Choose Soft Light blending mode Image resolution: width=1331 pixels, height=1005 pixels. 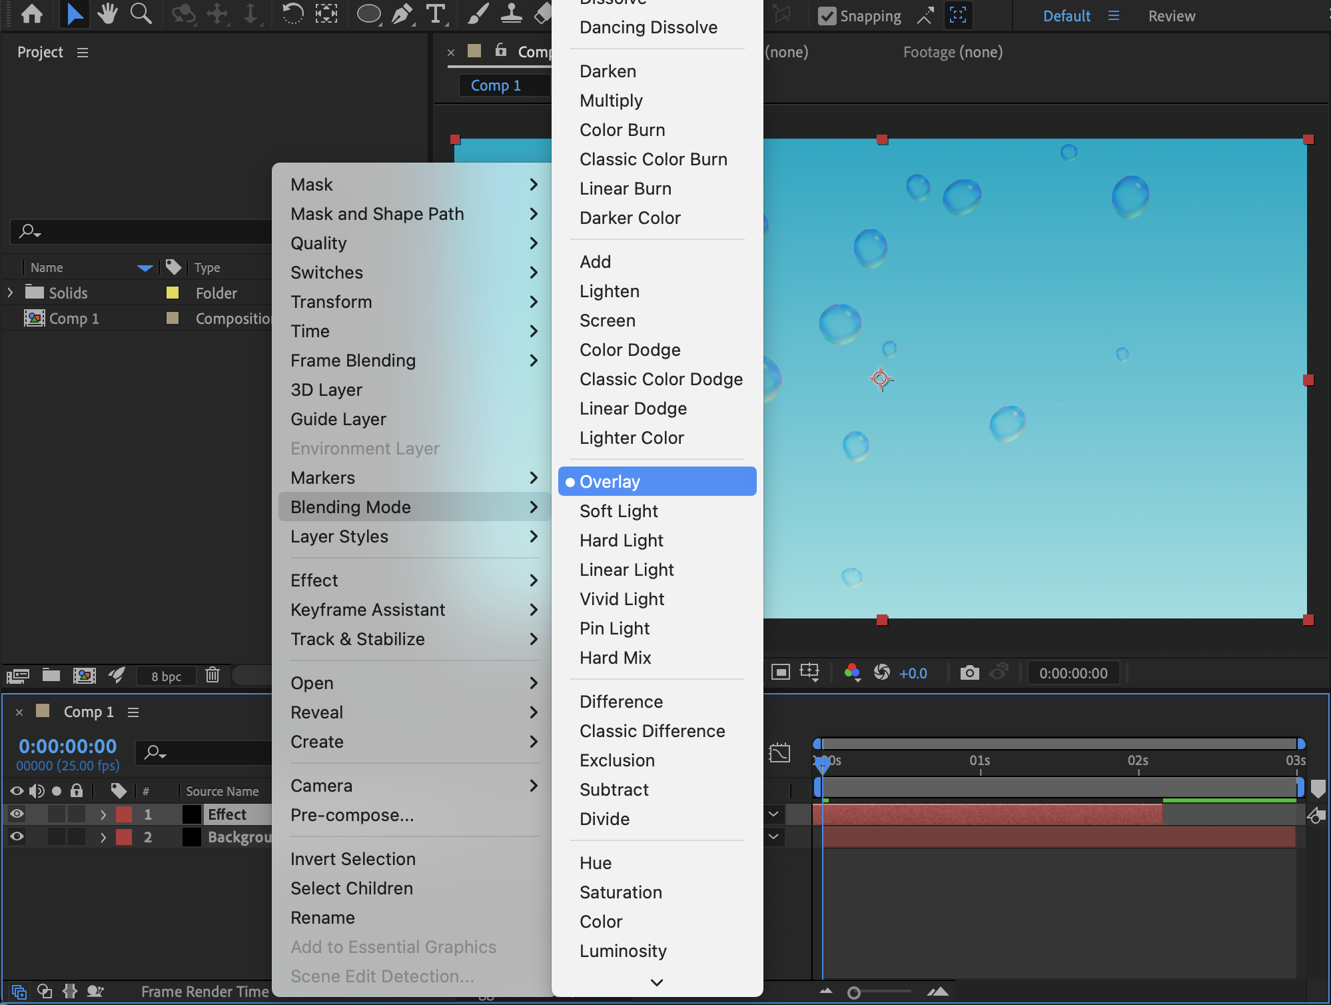(x=618, y=511)
